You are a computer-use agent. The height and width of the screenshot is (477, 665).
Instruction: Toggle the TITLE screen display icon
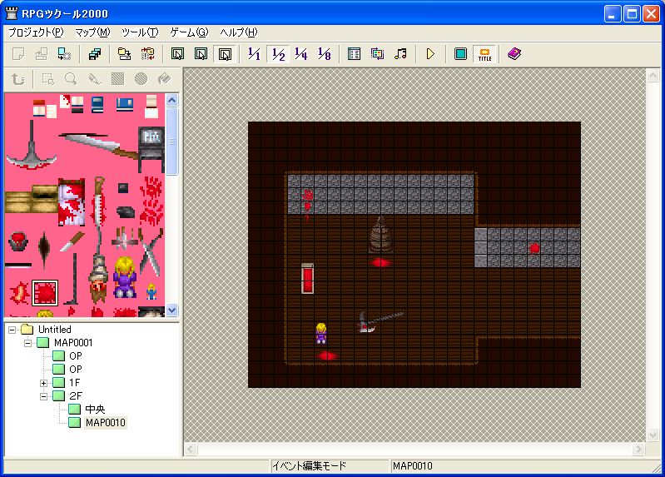pyautogui.click(x=484, y=54)
